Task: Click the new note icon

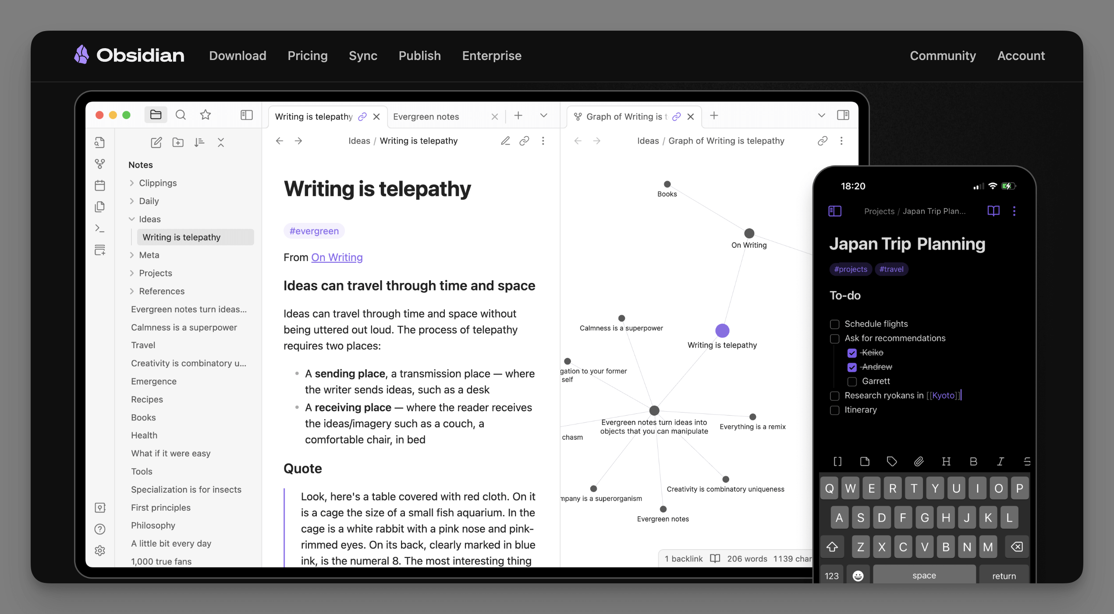Action: coord(156,142)
